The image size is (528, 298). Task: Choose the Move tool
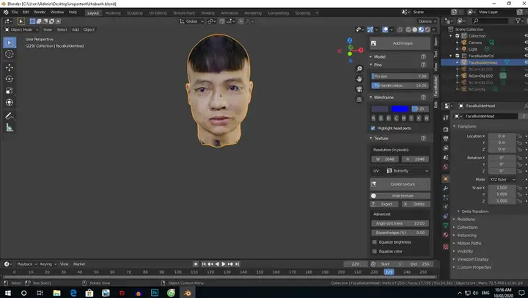(x=10, y=68)
